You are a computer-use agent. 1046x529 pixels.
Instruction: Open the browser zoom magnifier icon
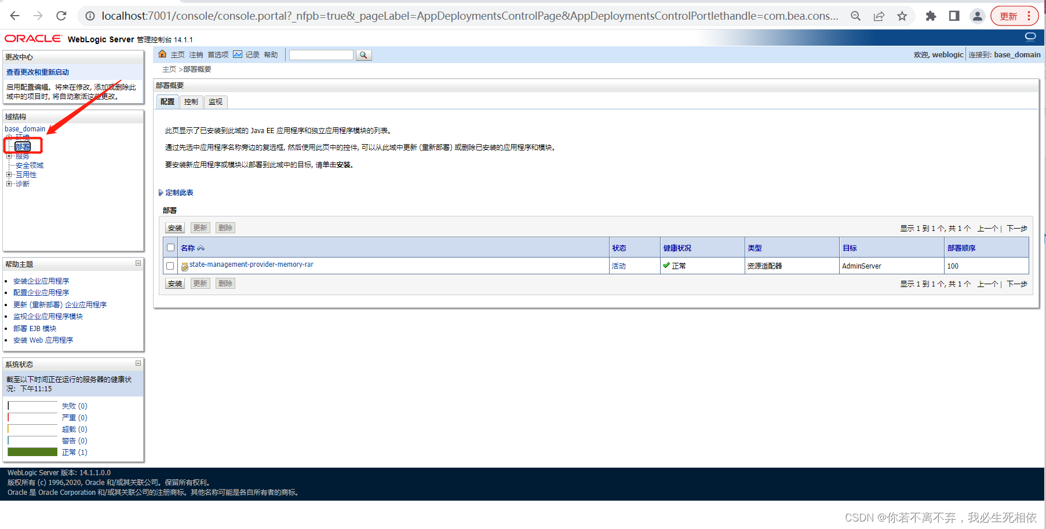click(x=855, y=16)
